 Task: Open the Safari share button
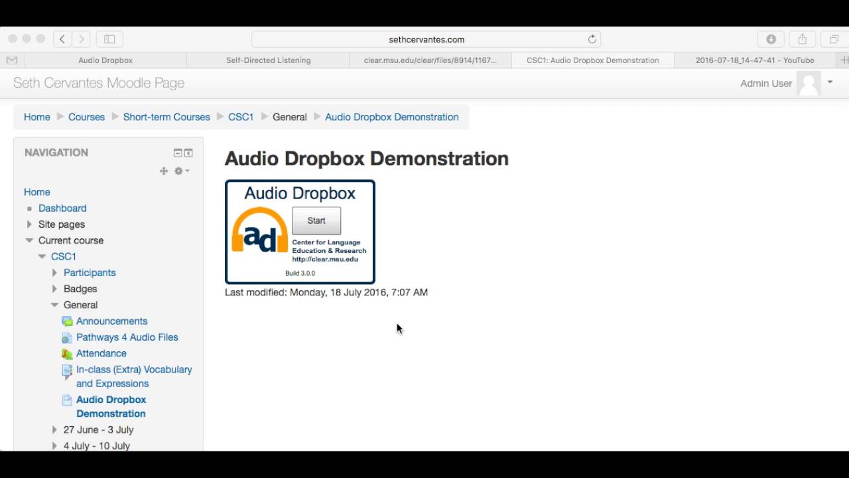802,39
